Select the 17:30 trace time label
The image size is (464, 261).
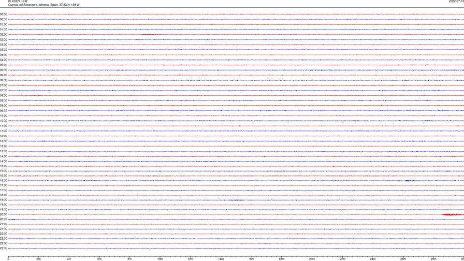click(x=3, y=190)
